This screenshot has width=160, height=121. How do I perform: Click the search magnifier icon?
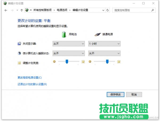[x=153, y=10]
